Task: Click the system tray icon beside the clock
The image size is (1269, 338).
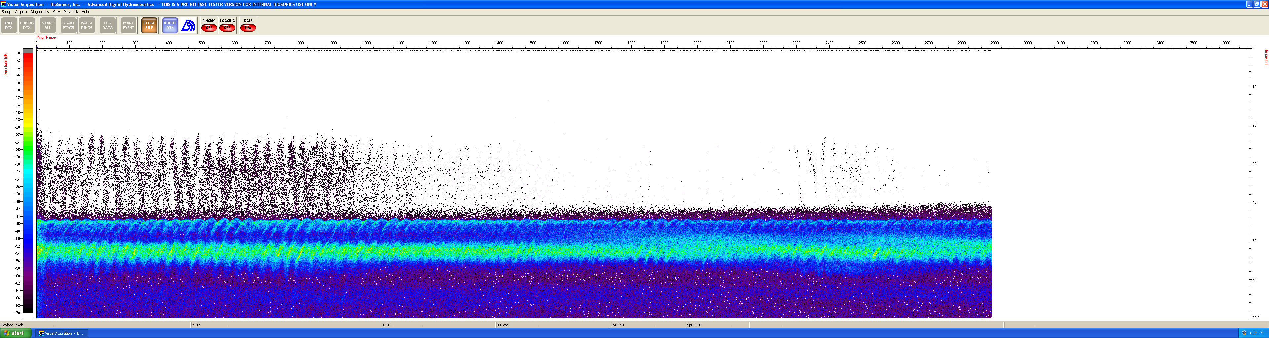Action: (x=1244, y=334)
